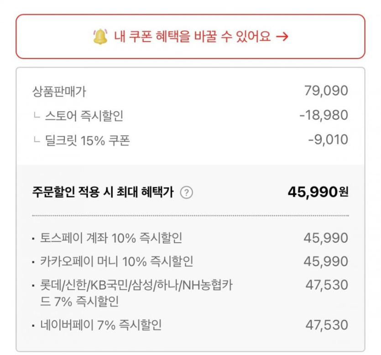Click the 79,090 product price
The width and height of the screenshot is (381, 355).
pyautogui.click(x=326, y=91)
